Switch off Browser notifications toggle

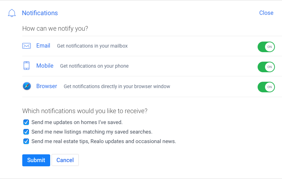266,87
